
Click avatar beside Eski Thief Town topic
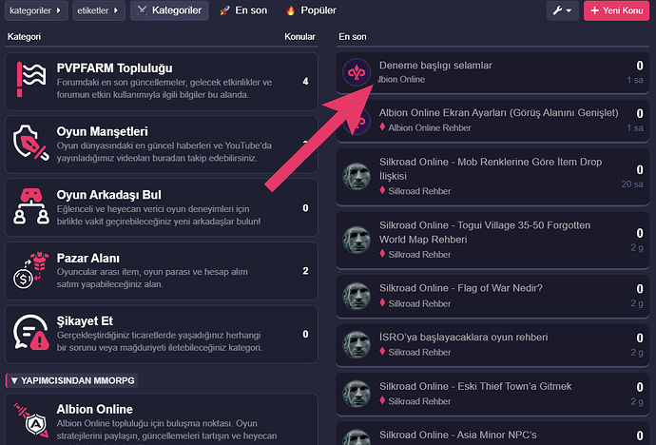[x=357, y=394]
